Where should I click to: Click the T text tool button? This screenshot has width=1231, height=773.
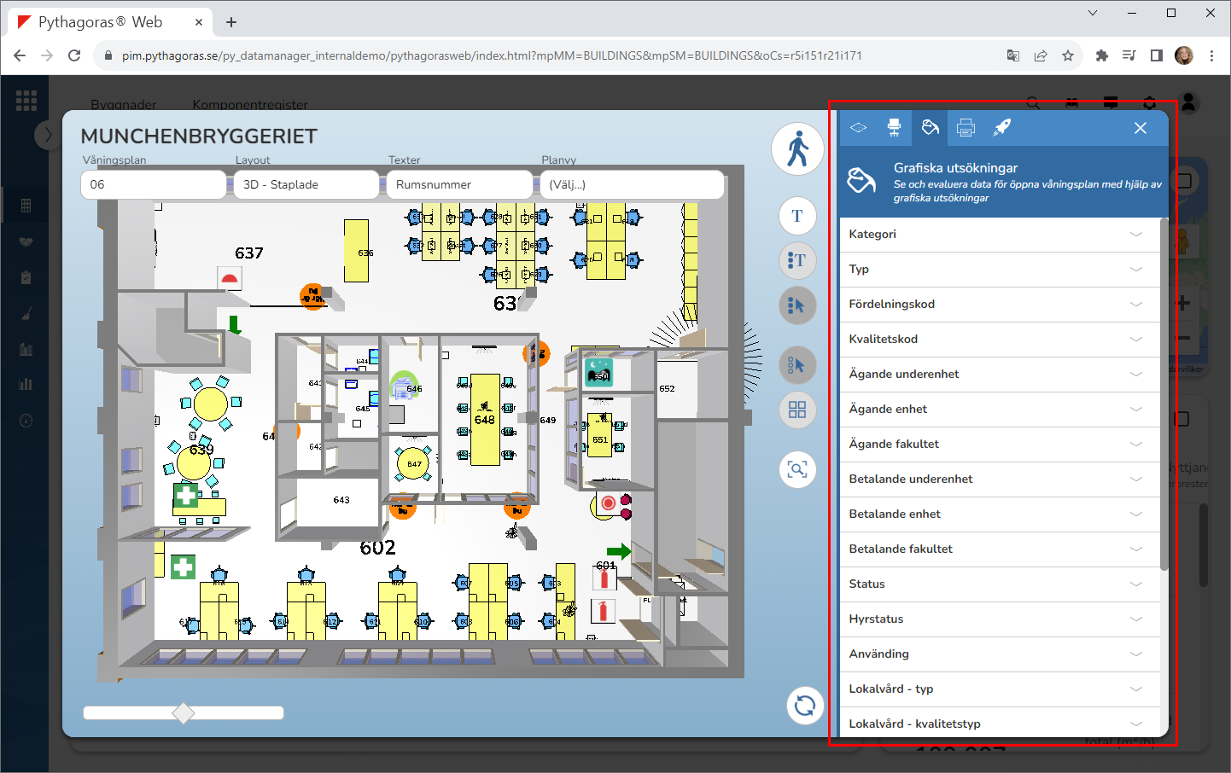pyautogui.click(x=797, y=216)
